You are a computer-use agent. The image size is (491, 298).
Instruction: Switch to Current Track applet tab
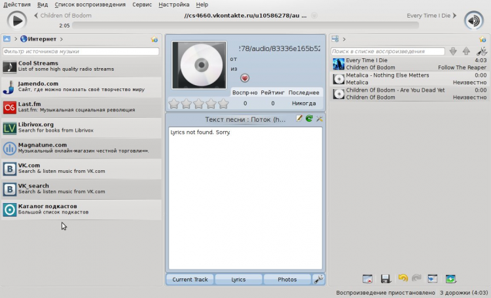click(190, 280)
